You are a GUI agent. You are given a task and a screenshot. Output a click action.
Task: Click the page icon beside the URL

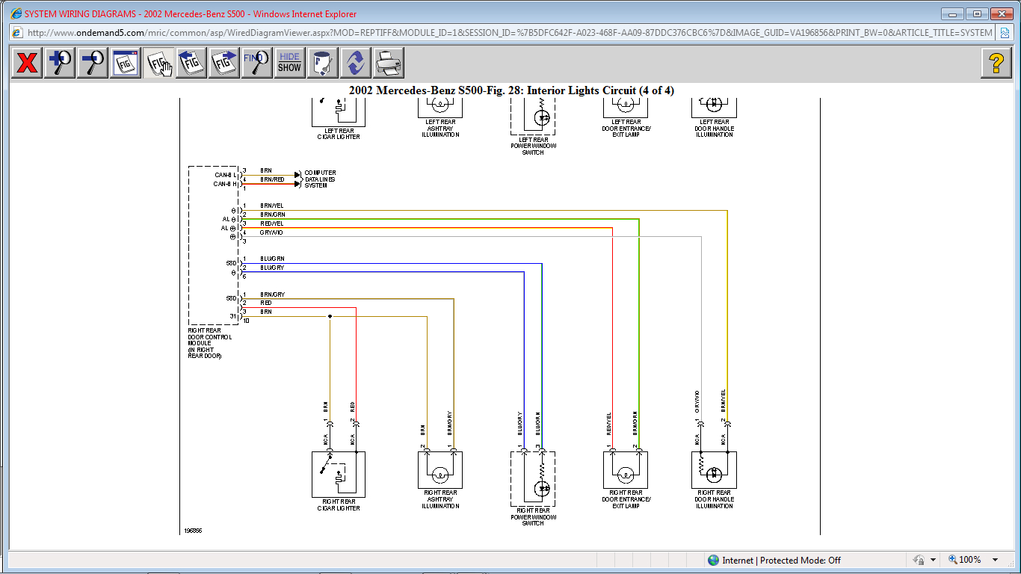18,32
